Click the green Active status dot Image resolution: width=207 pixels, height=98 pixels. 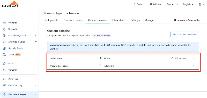tap(101, 58)
